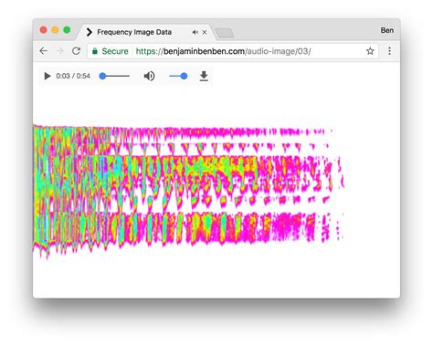Reload the current page

click(x=76, y=51)
